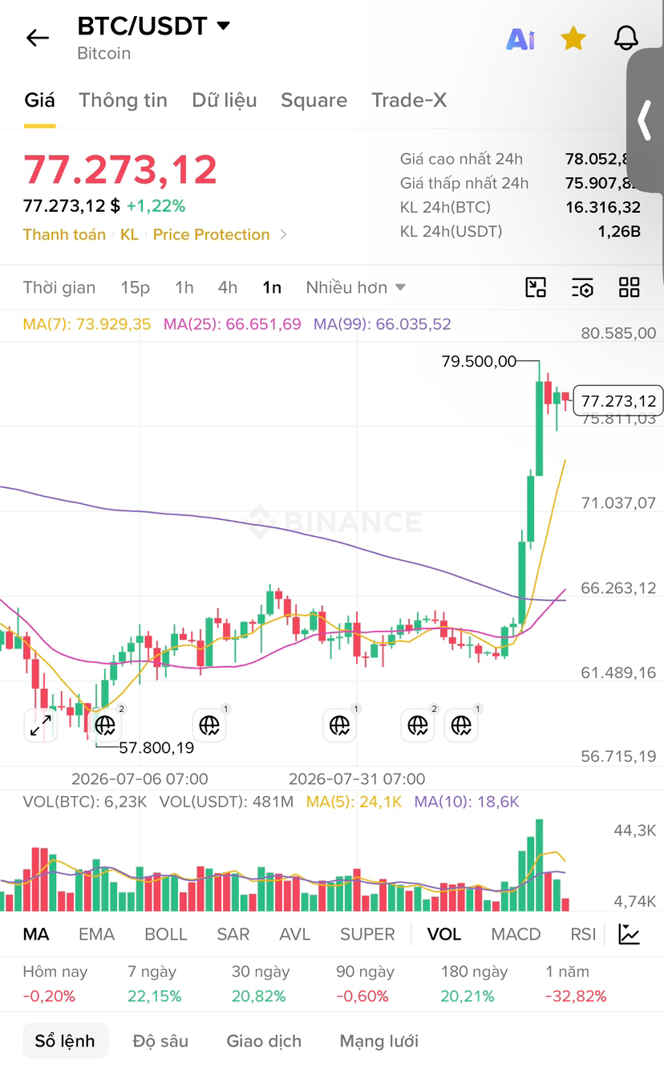Expand tags chevron after Price Protection
The width and height of the screenshot is (664, 1069).
coord(283,234)
